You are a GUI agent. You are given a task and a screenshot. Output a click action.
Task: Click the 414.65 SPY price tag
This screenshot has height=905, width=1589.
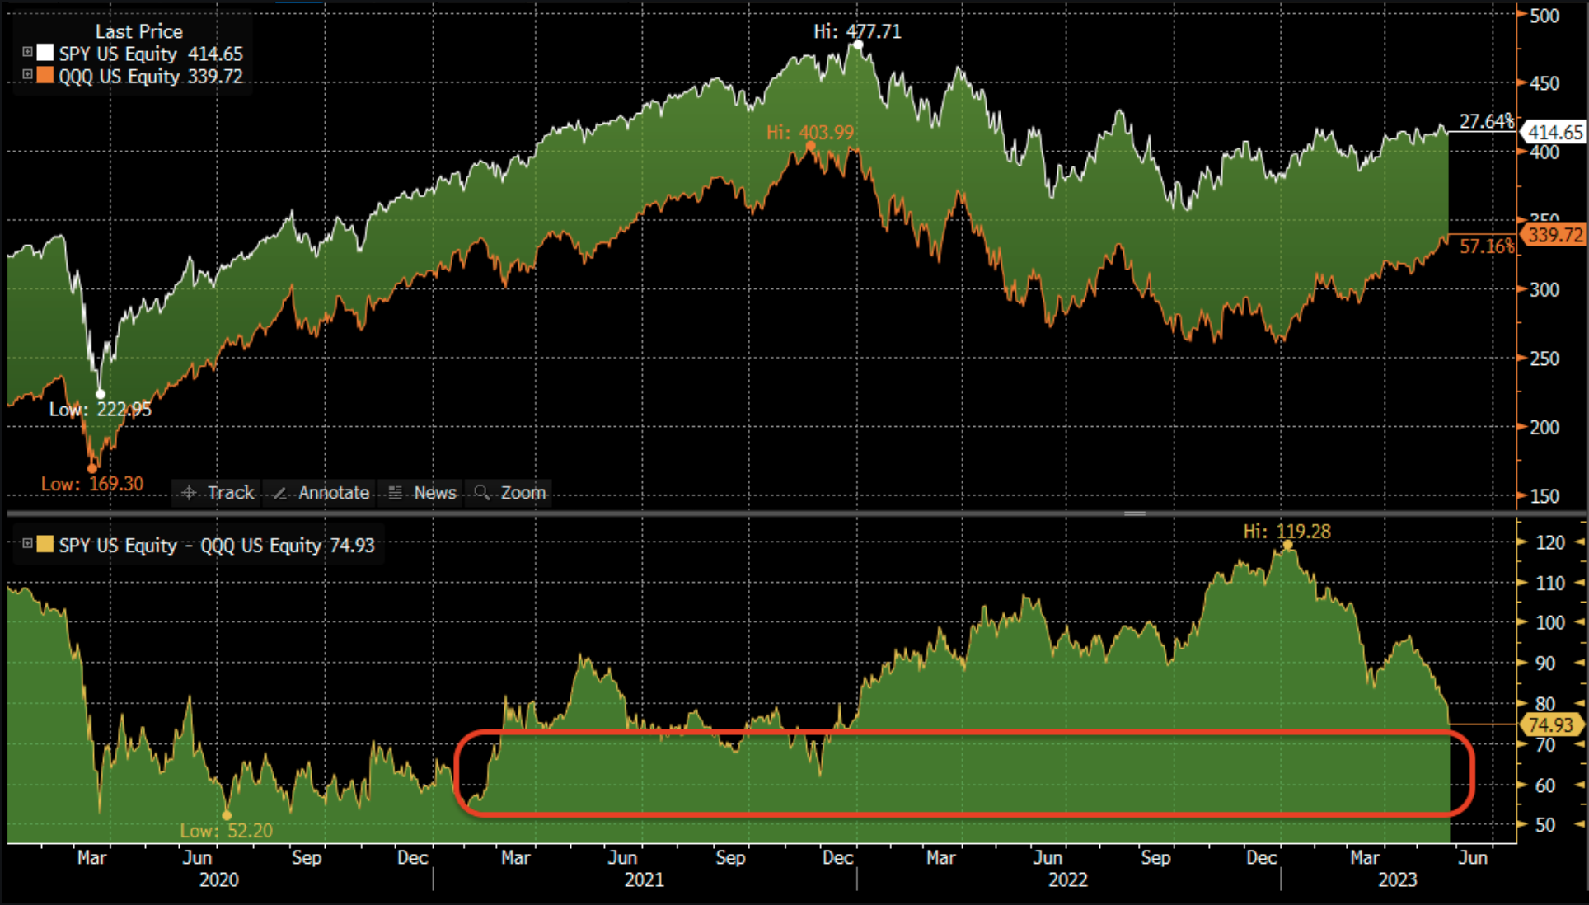[1554, 132]
